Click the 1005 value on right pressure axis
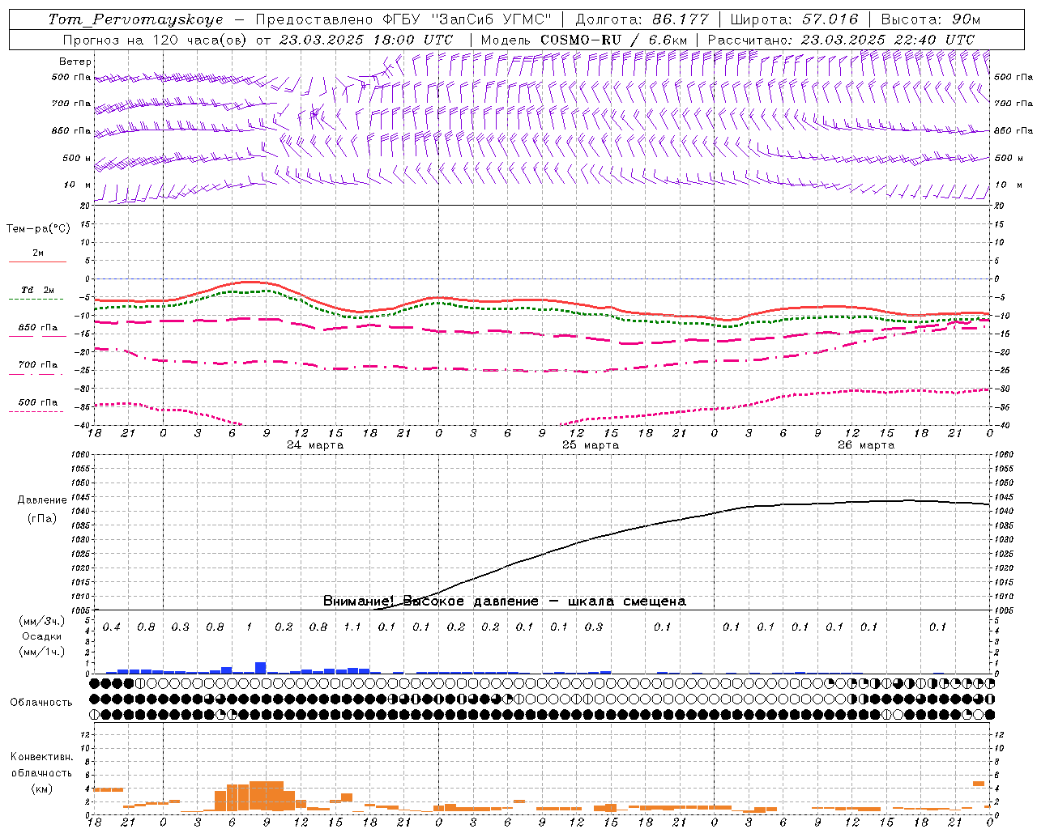The image size is (1037, 829). pyautogui.click(x=1005, y=610)
